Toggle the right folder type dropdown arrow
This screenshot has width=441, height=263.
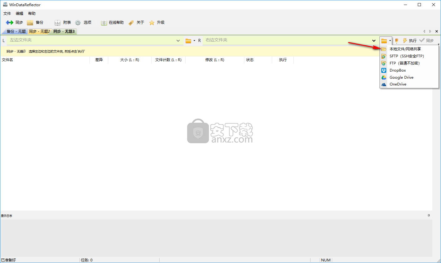tap(390, 41)
